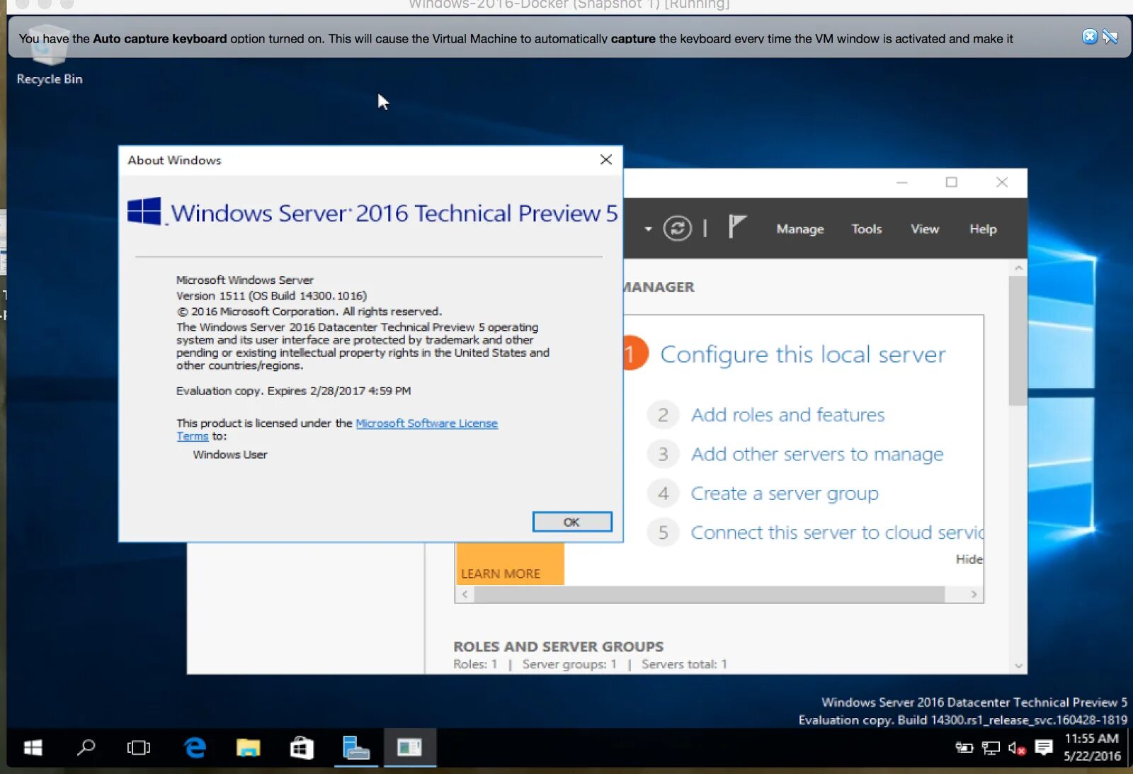Switch to Server Manager taskbar icon
The image size is (1133, 774).
[x=356, y=748]
